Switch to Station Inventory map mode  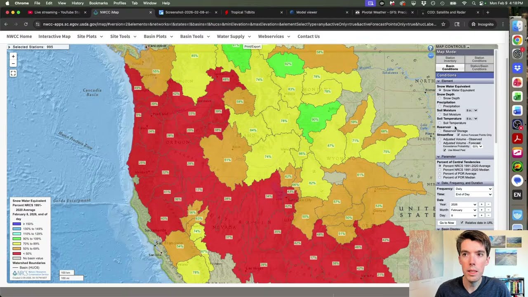coord(450,59)
